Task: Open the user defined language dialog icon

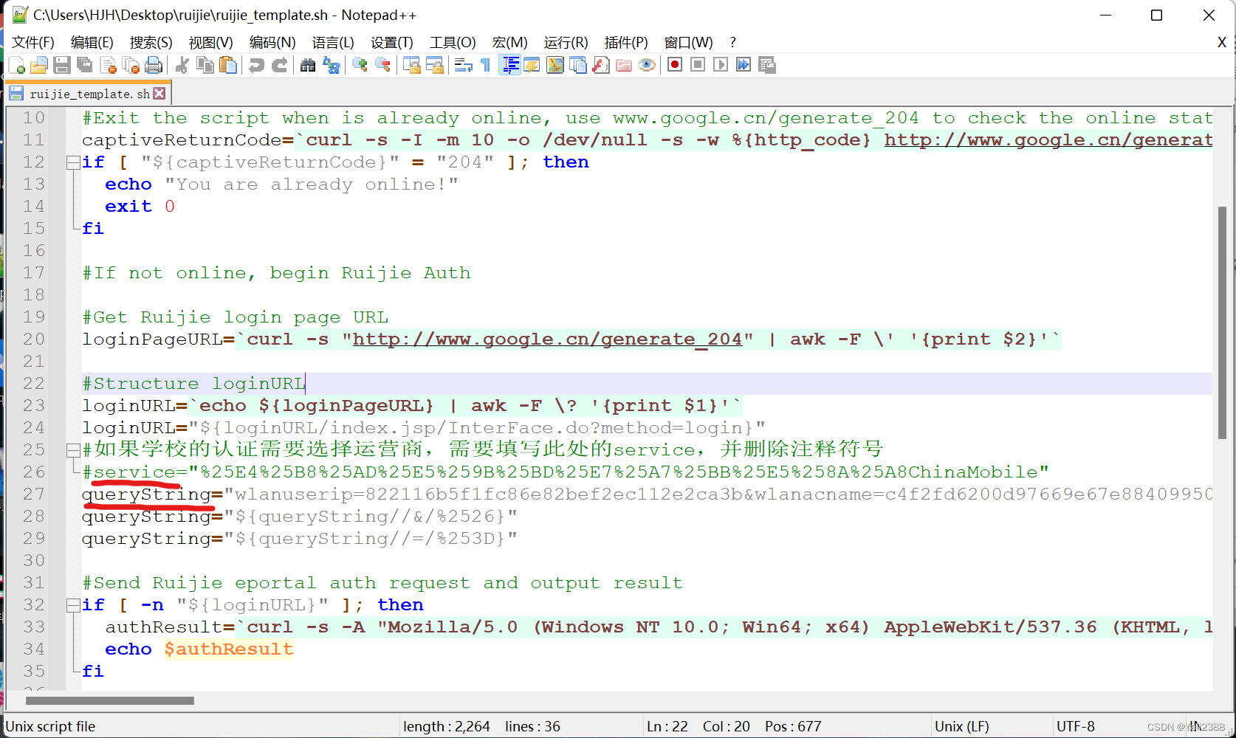Action: pyautogui.click(x=532, y=65)
